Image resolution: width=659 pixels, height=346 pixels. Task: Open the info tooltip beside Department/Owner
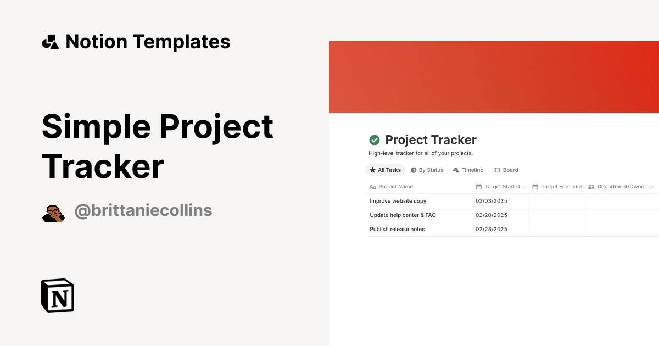651,187
